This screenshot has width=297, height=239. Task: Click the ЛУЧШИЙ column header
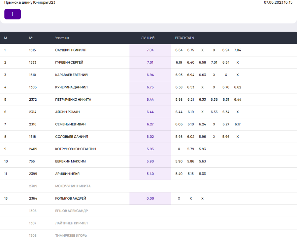pyautogui.click(x=148, y=38)
